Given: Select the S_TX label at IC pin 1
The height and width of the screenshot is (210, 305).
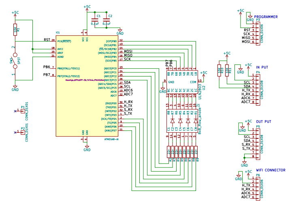Looking at the screenshot, I should click(x=128, y=113).
